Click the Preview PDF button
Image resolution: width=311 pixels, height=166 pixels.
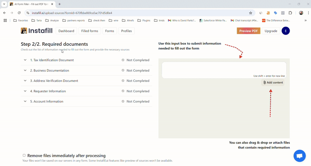pyautogui.click(x=248, y=31)
